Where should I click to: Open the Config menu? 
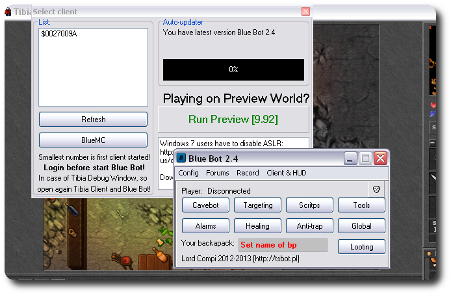tap(188, 173)
